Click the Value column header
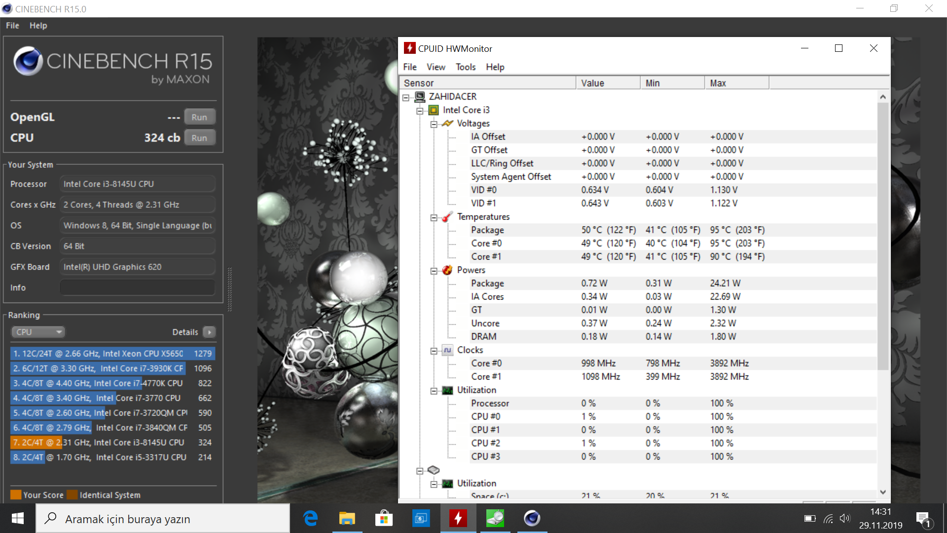947x533 pixels. tap(608, 83)
